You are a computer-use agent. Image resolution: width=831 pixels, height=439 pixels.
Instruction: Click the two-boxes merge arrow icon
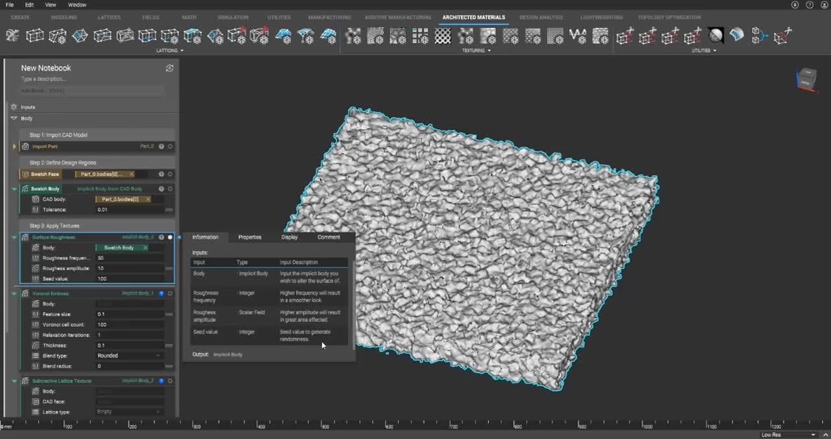(759, 36)
